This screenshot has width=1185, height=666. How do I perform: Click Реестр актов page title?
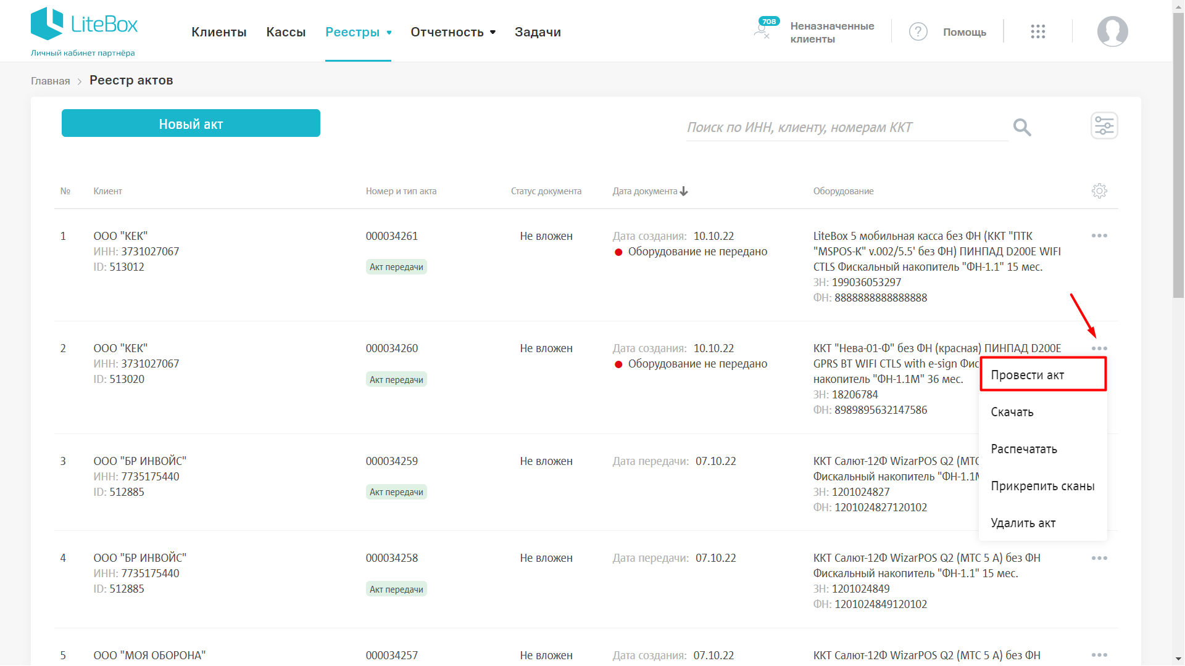[x=131, y=80]
